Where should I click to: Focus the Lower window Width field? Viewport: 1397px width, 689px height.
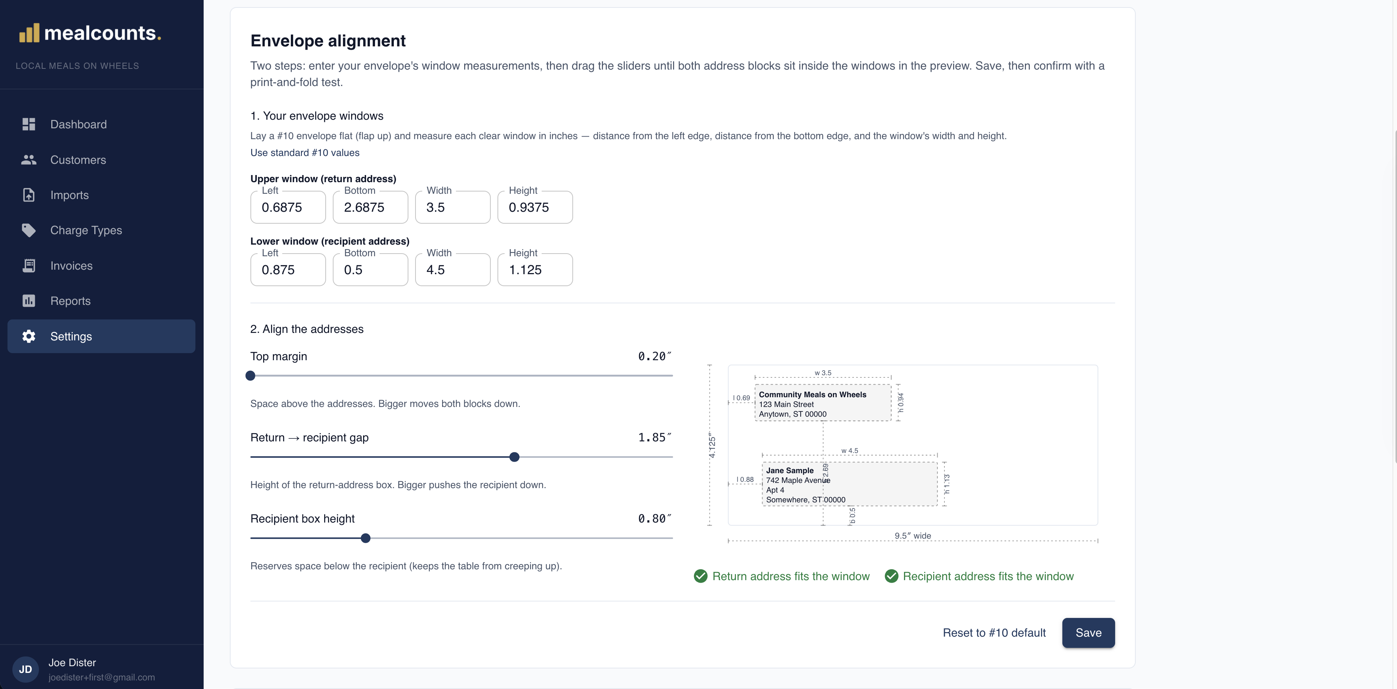tap(453, 269)
